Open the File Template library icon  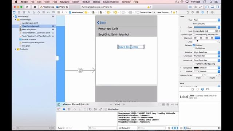pos(193,89)
